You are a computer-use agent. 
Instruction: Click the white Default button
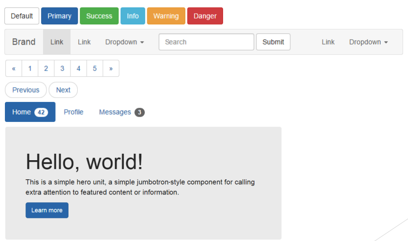point(22,16)
